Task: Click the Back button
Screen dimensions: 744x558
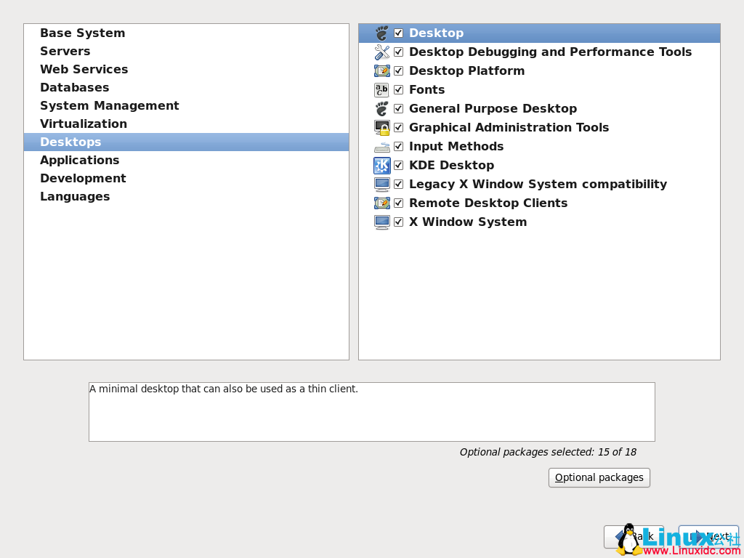Action: click(634, 536)
